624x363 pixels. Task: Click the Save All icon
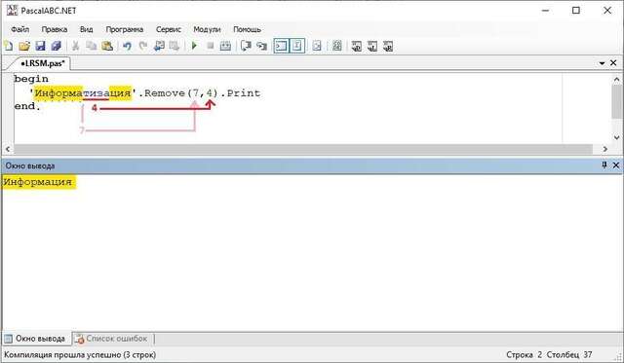tap(57, 46)
